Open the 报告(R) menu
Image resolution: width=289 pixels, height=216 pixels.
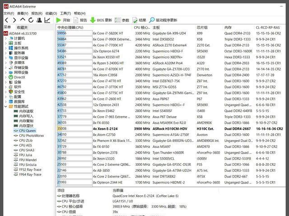(x=37, y=13)
